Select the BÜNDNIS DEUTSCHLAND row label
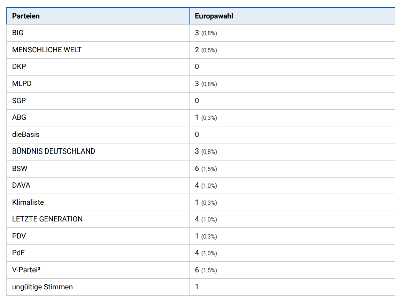This screenshot has width=400, height=305. point(54,151)
